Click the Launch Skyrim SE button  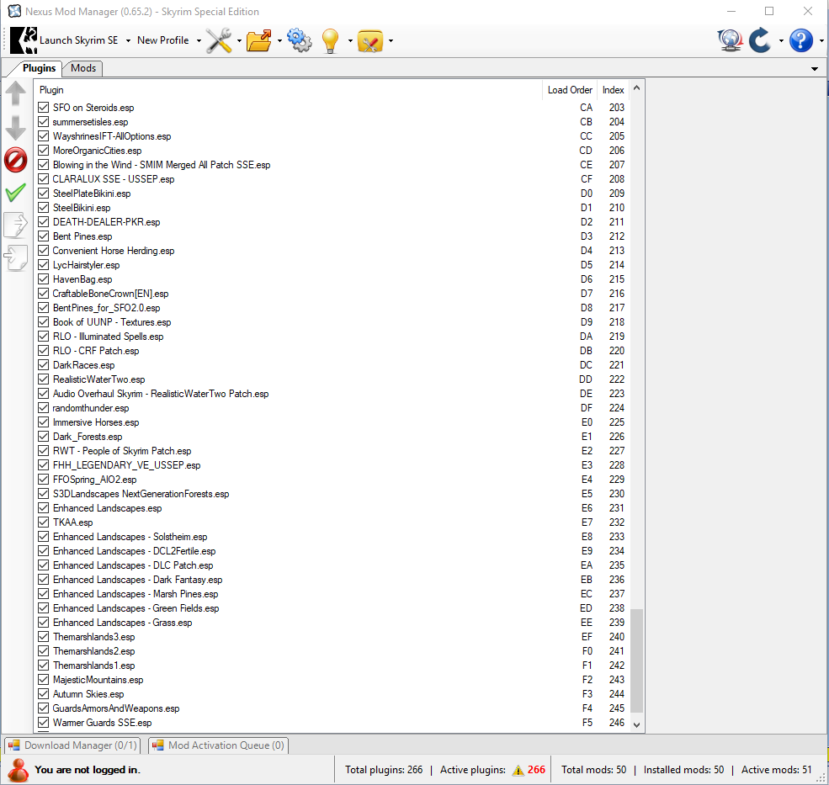click(67, 40)
